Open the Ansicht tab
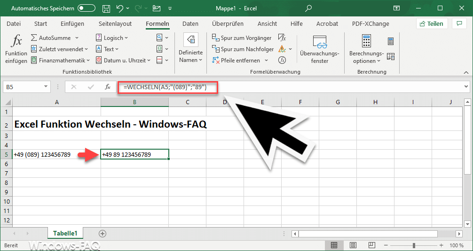The image size is (473, 251). pos(267,24)
